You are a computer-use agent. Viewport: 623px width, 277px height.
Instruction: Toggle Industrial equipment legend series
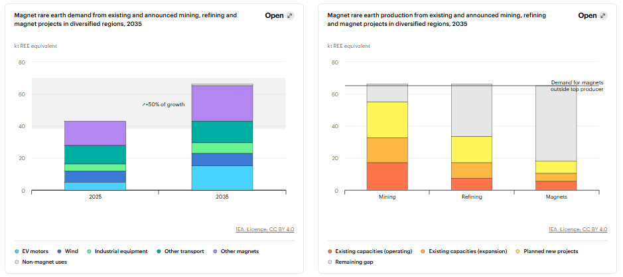(117, 251)
